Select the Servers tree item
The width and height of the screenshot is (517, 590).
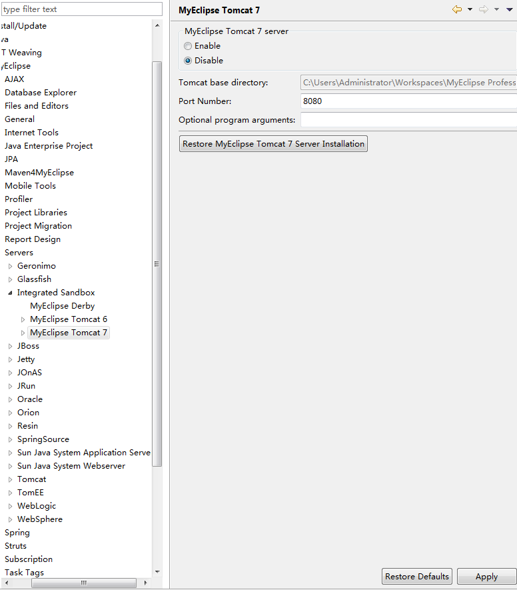pyautogui.click(x=19, y=253)
